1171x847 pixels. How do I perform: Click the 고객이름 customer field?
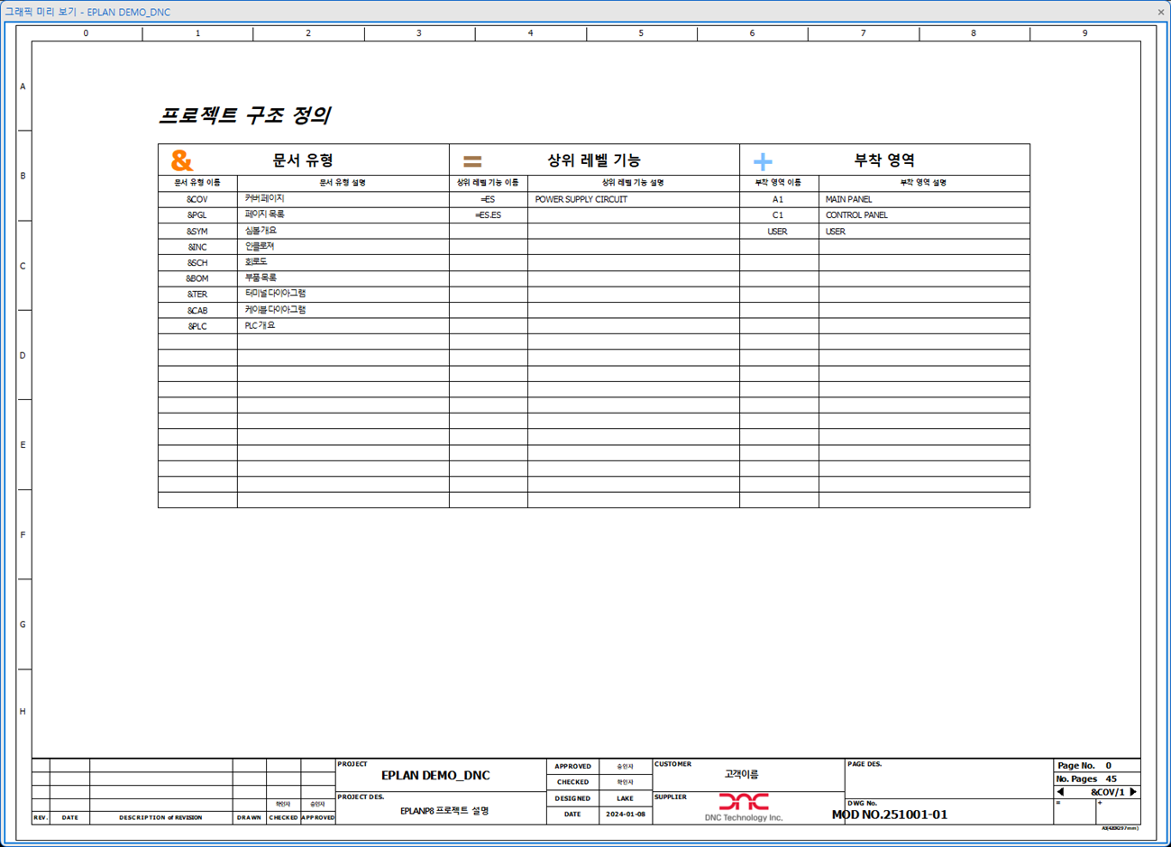[741, 774]
